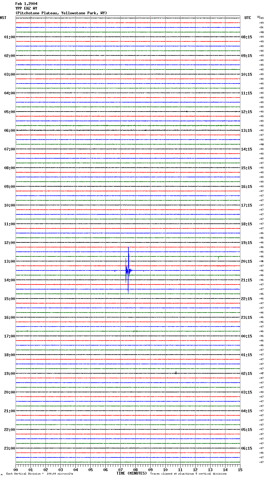Click the '06:15' UTC time label
265x478 pixels.
coord(247,448)
